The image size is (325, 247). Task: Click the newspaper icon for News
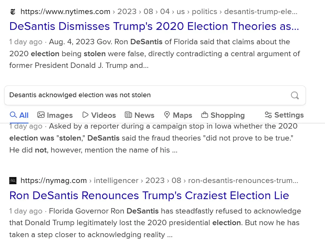point(128,115)
